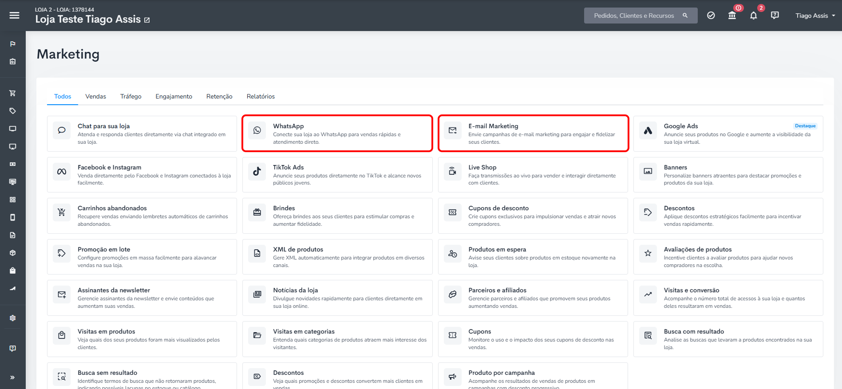Switch to the Vendas tab
Viewport: 842px width, 389px height.
[x=95, y=96]
